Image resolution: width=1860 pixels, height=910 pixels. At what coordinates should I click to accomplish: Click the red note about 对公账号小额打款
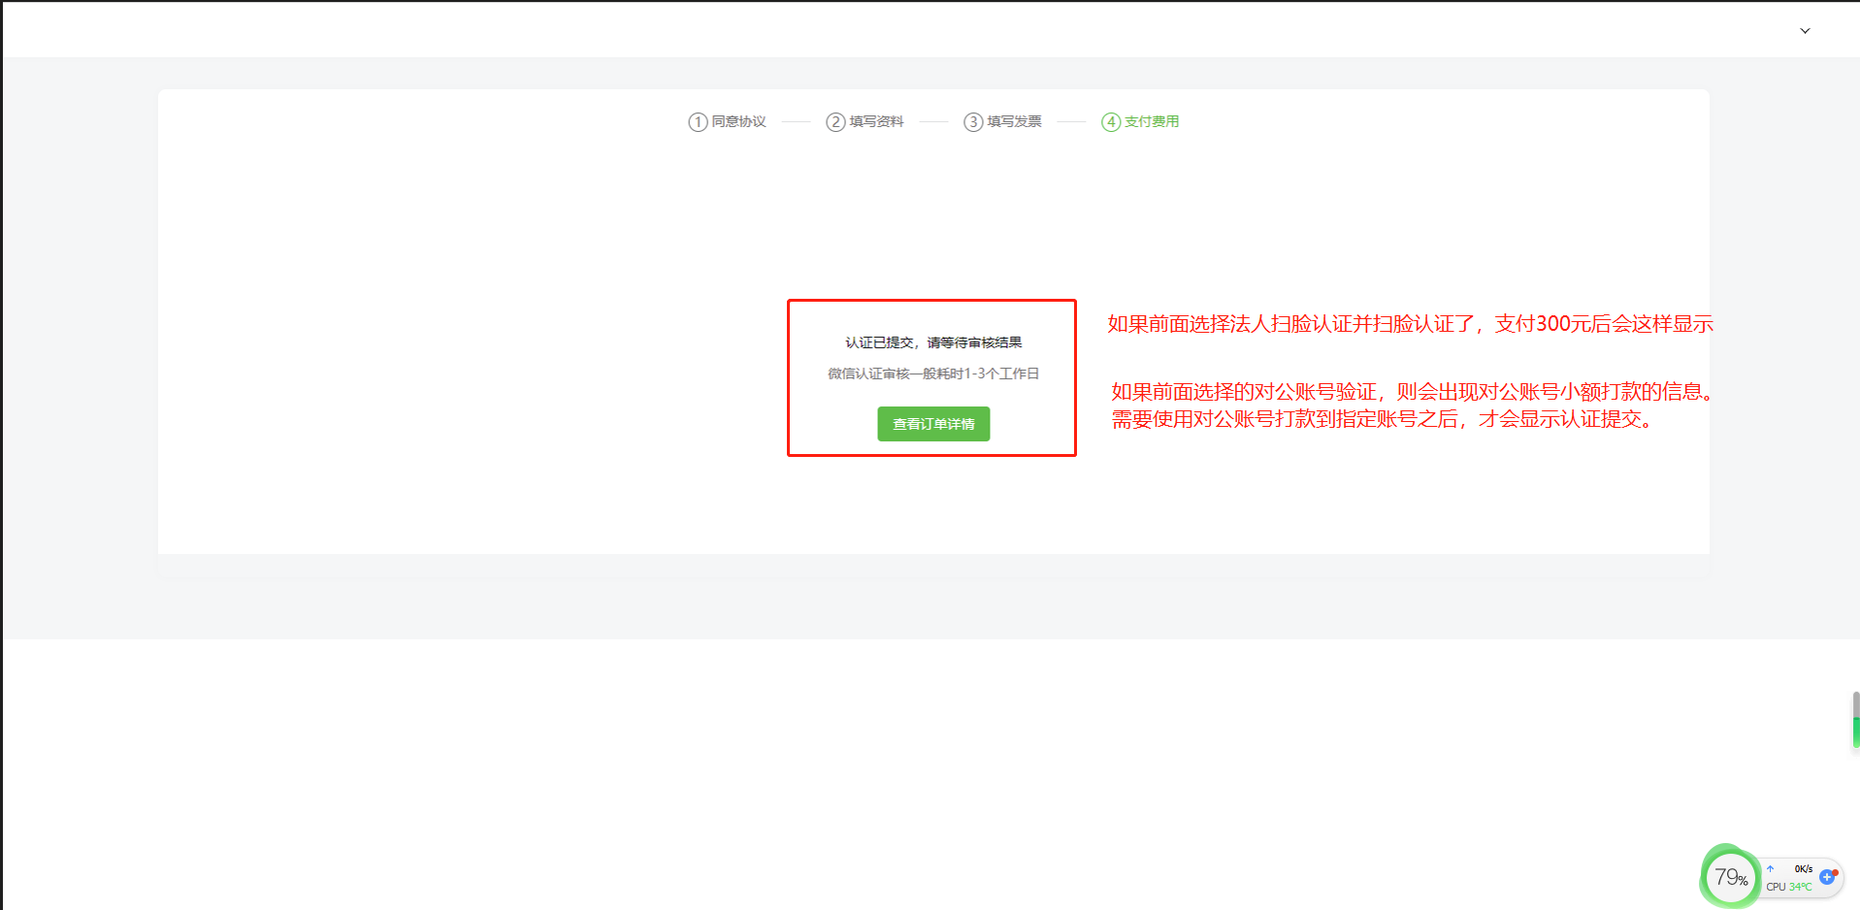coord(1412,392)
